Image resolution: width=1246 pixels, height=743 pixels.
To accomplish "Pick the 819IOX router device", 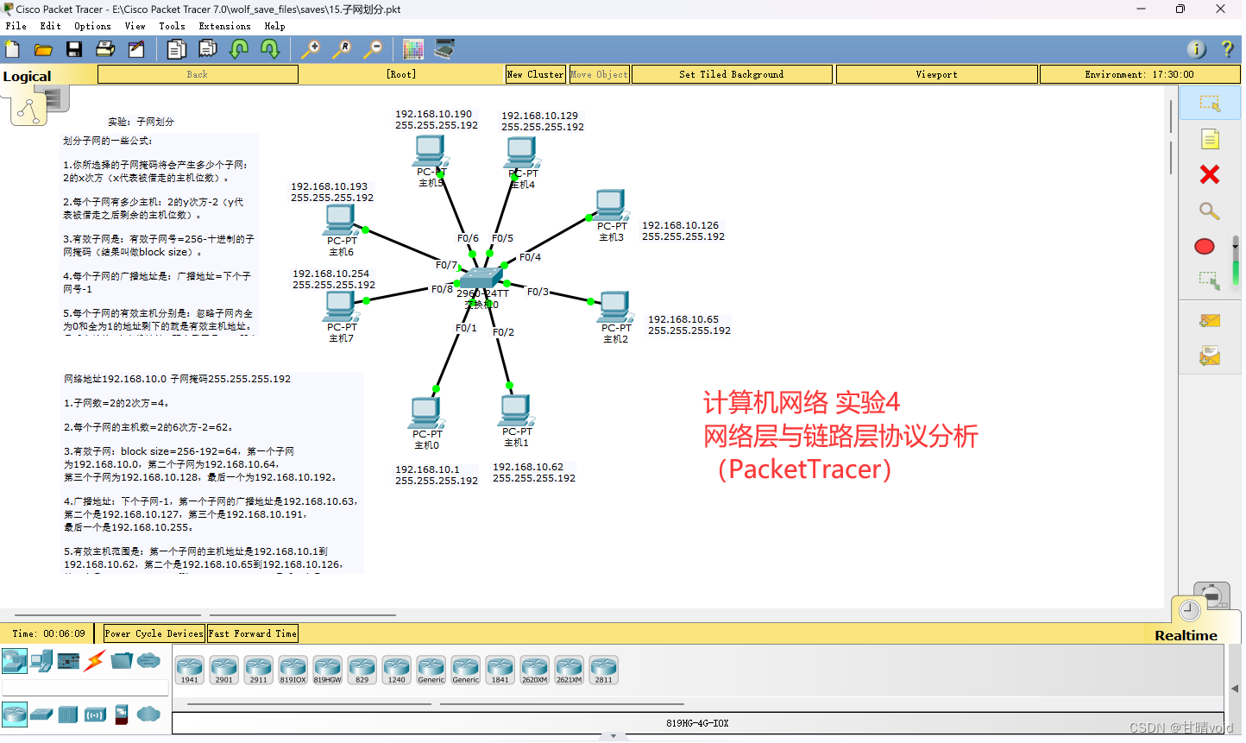I will 293,671.
